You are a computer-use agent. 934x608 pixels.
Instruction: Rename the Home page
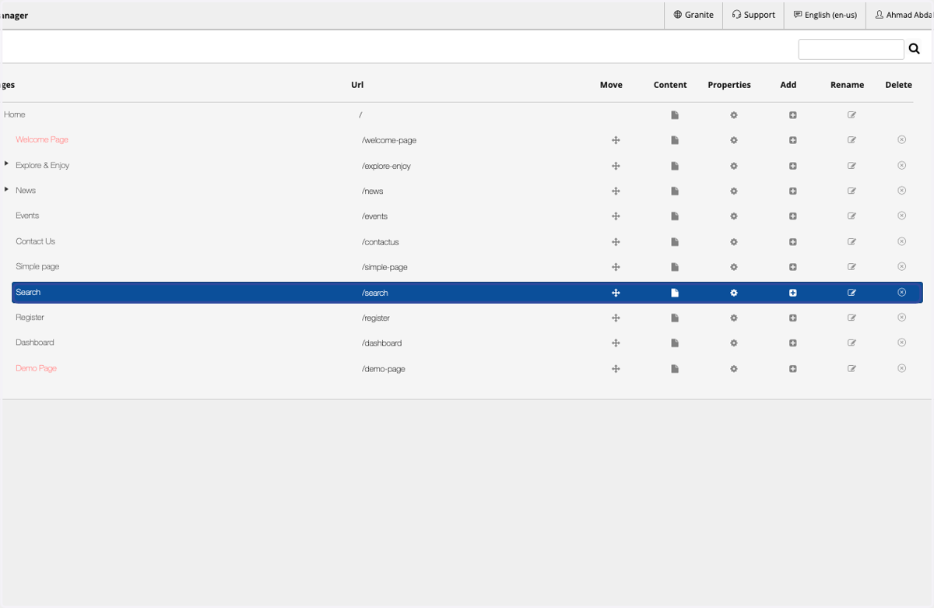click(x=851, y=115)
